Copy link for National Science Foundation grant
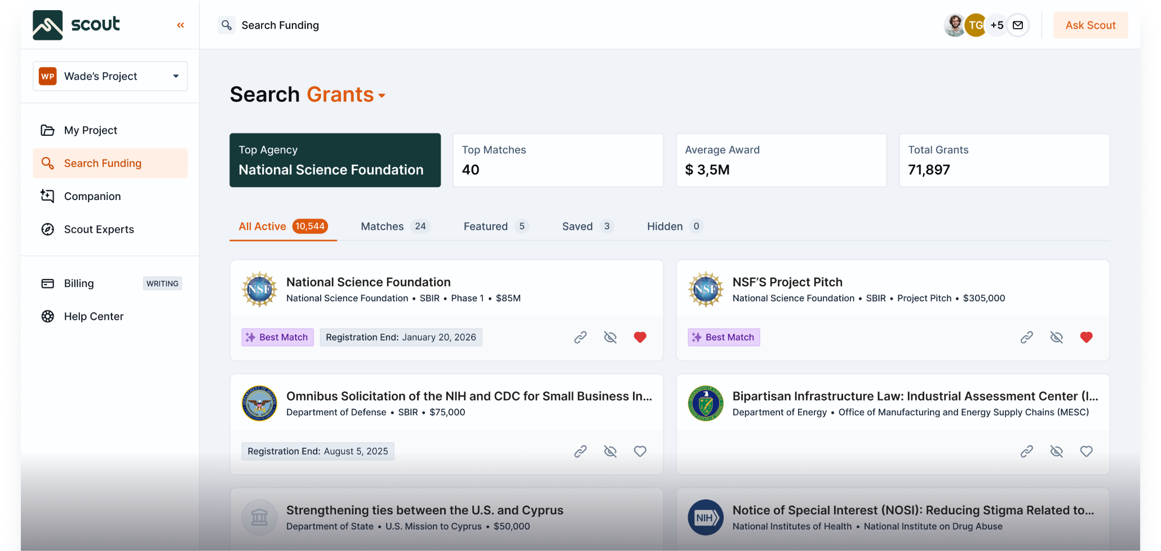The width and height of the screenshot is (1161, 551). pyautogui.click(x=580, y=337)
